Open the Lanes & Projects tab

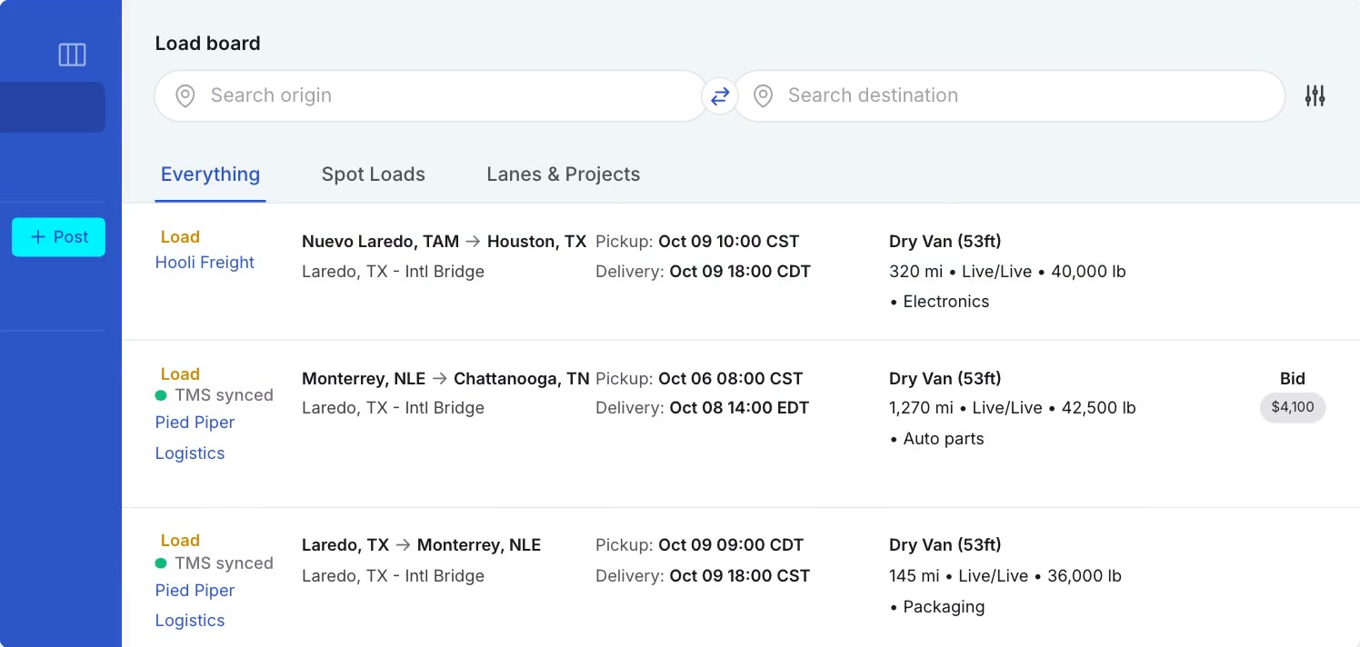[x=564, y=174]
